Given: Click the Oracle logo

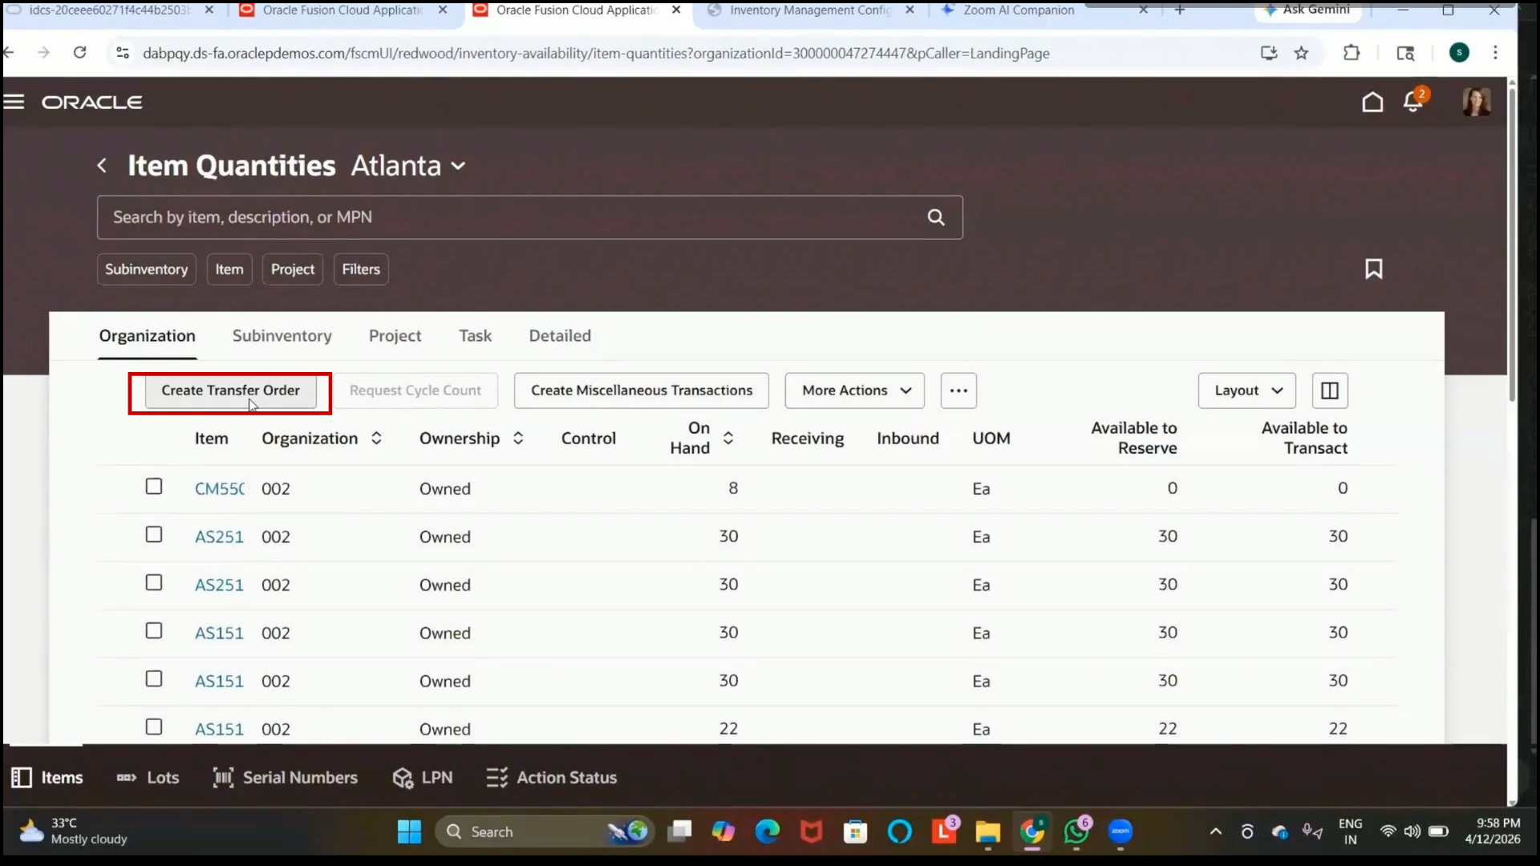Looking at the screenshot, I should tap(92, 102).
